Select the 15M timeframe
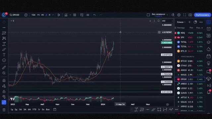This screenshot has height=119, width=212. pos(33,15)
